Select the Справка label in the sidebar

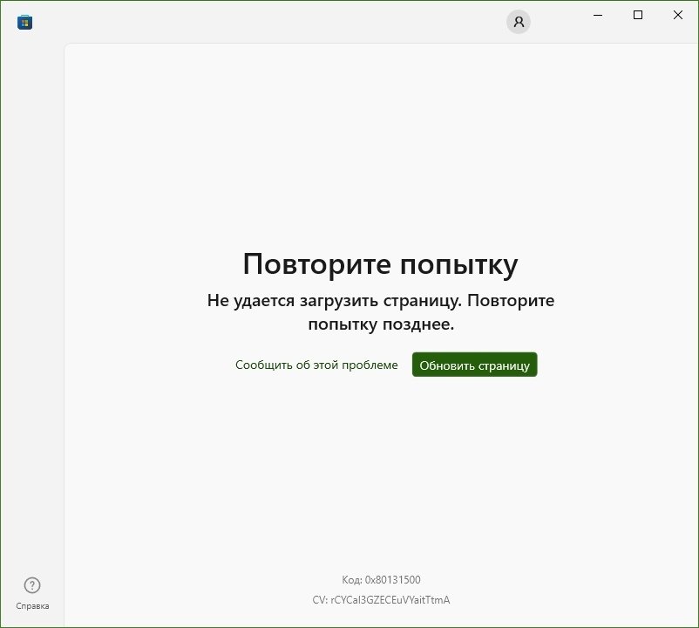point(32,605)
